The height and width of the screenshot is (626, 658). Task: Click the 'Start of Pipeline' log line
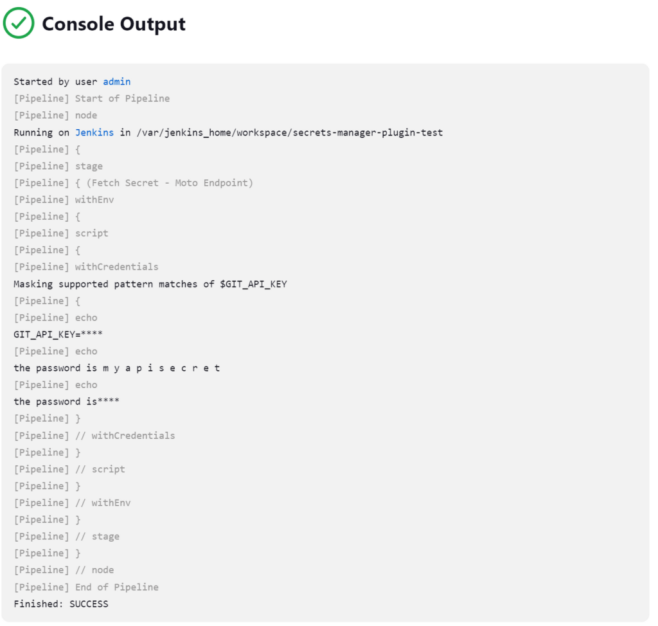point(91,99)
